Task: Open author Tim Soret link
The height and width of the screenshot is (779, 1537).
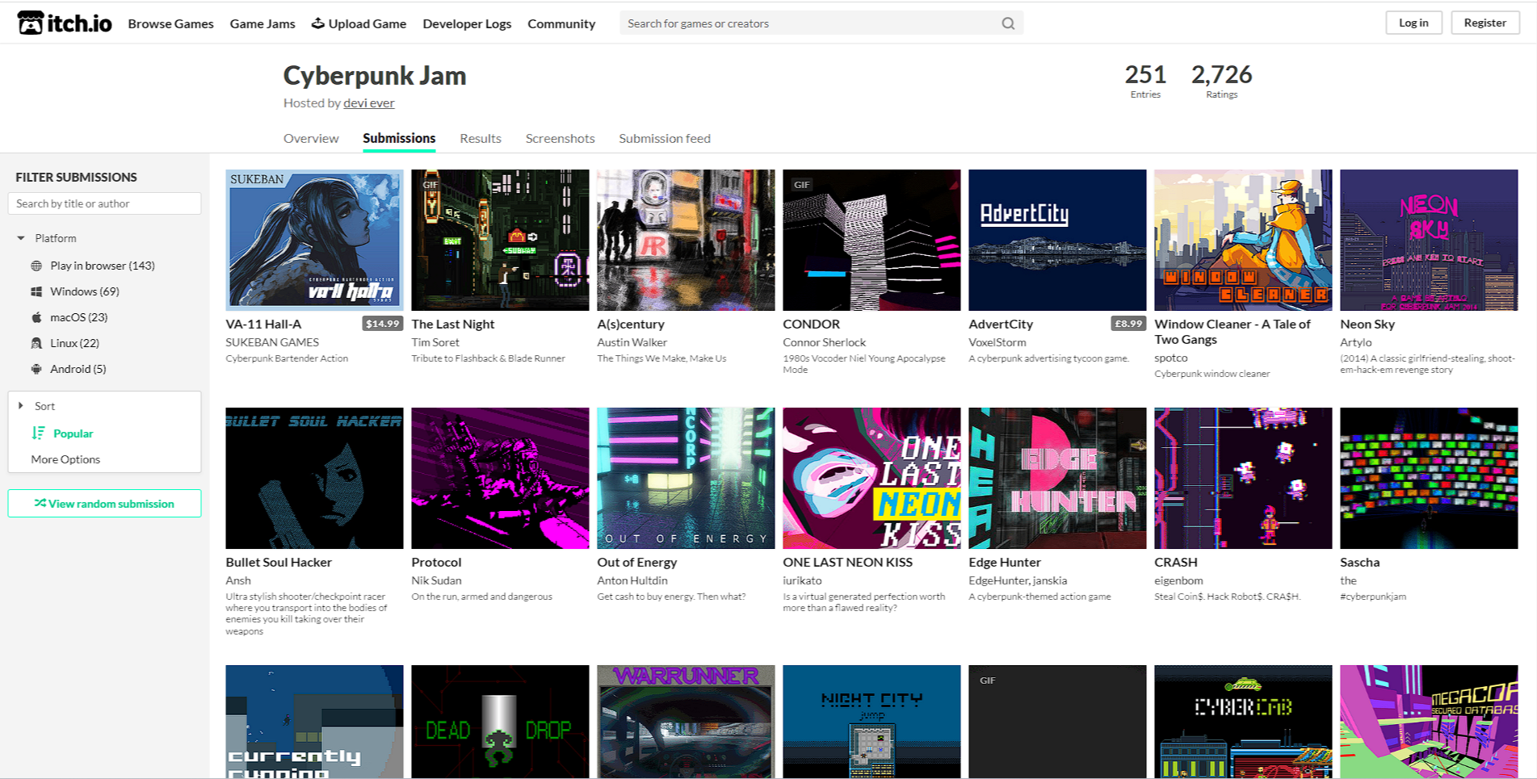Action: pyautogui.click(x=435, y=342)
